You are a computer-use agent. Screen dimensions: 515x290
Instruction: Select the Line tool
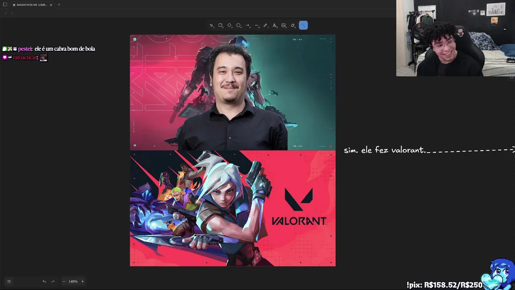(257, 25)
